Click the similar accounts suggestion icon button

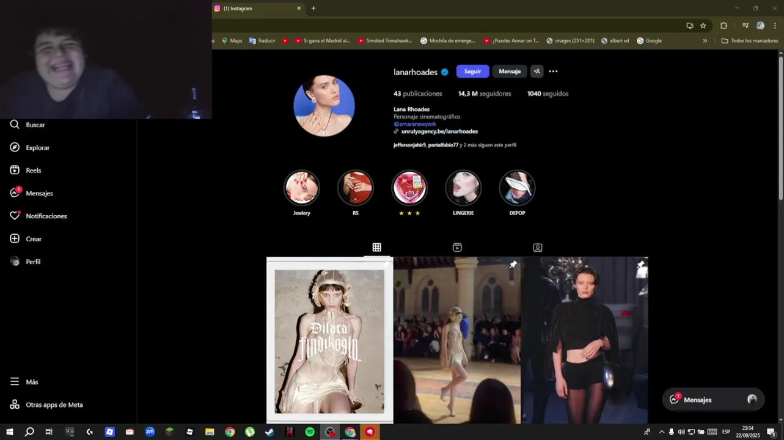coord(537,71)
